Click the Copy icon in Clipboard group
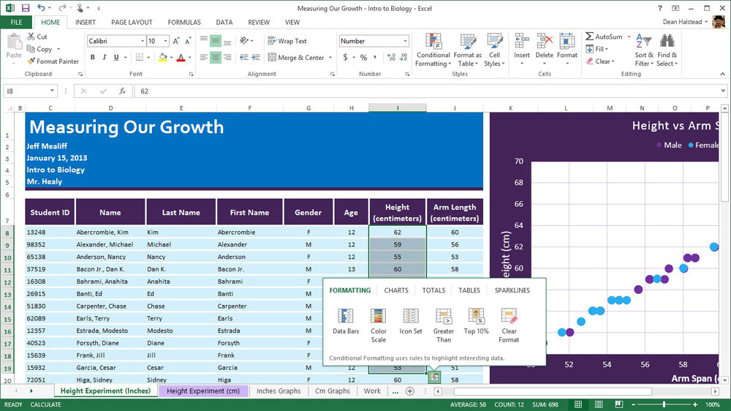Screen dimensions: 731x411 coord(31,49)
